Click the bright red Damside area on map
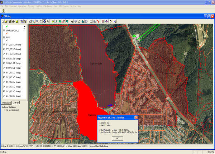This screenshot has height=154, width=215. 88,110
